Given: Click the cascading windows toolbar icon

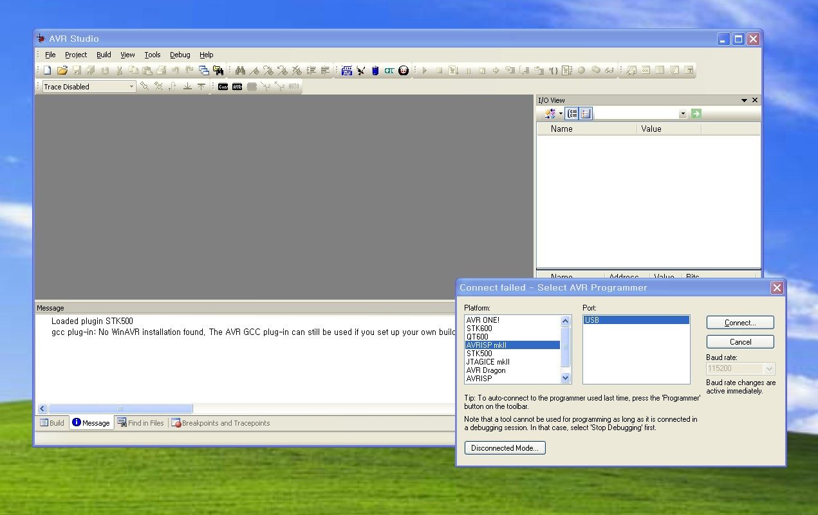Looking at the screenshot, I should [x=204, y=70].
